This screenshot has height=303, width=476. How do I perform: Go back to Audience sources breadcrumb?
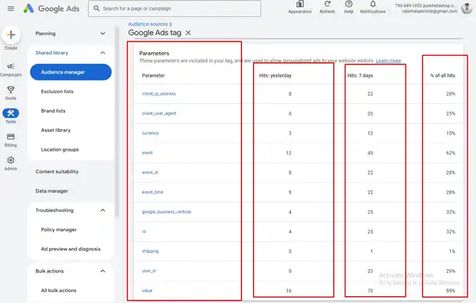[148, 24]
